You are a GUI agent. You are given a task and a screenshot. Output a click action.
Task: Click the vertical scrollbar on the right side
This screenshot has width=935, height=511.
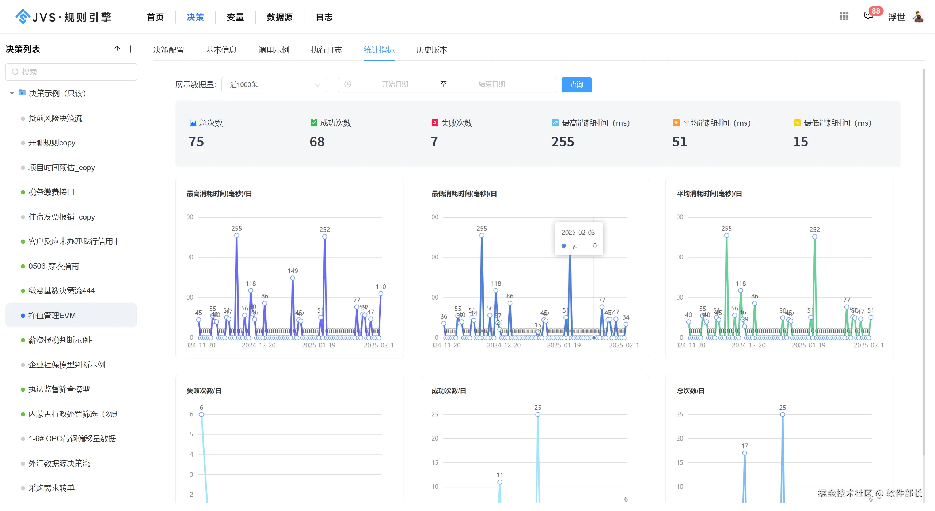point(923,256)
